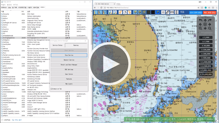The image size is (219, 123).
Task: Click the Stop Service button
Action: [69, 55]
